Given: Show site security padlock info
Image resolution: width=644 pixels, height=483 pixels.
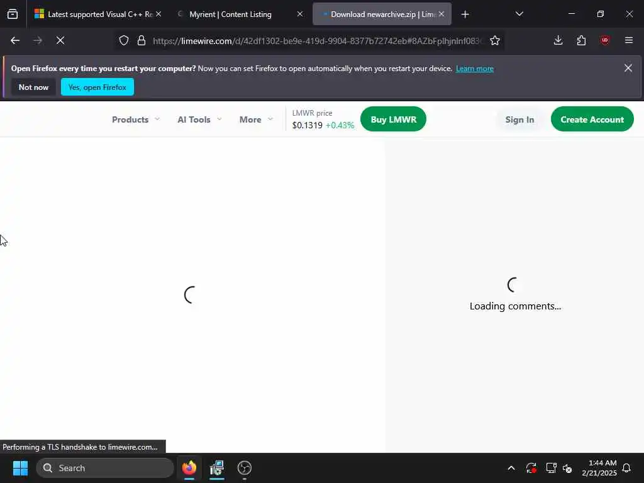Looking at the screenshot, I should click(x=142, y=40).
